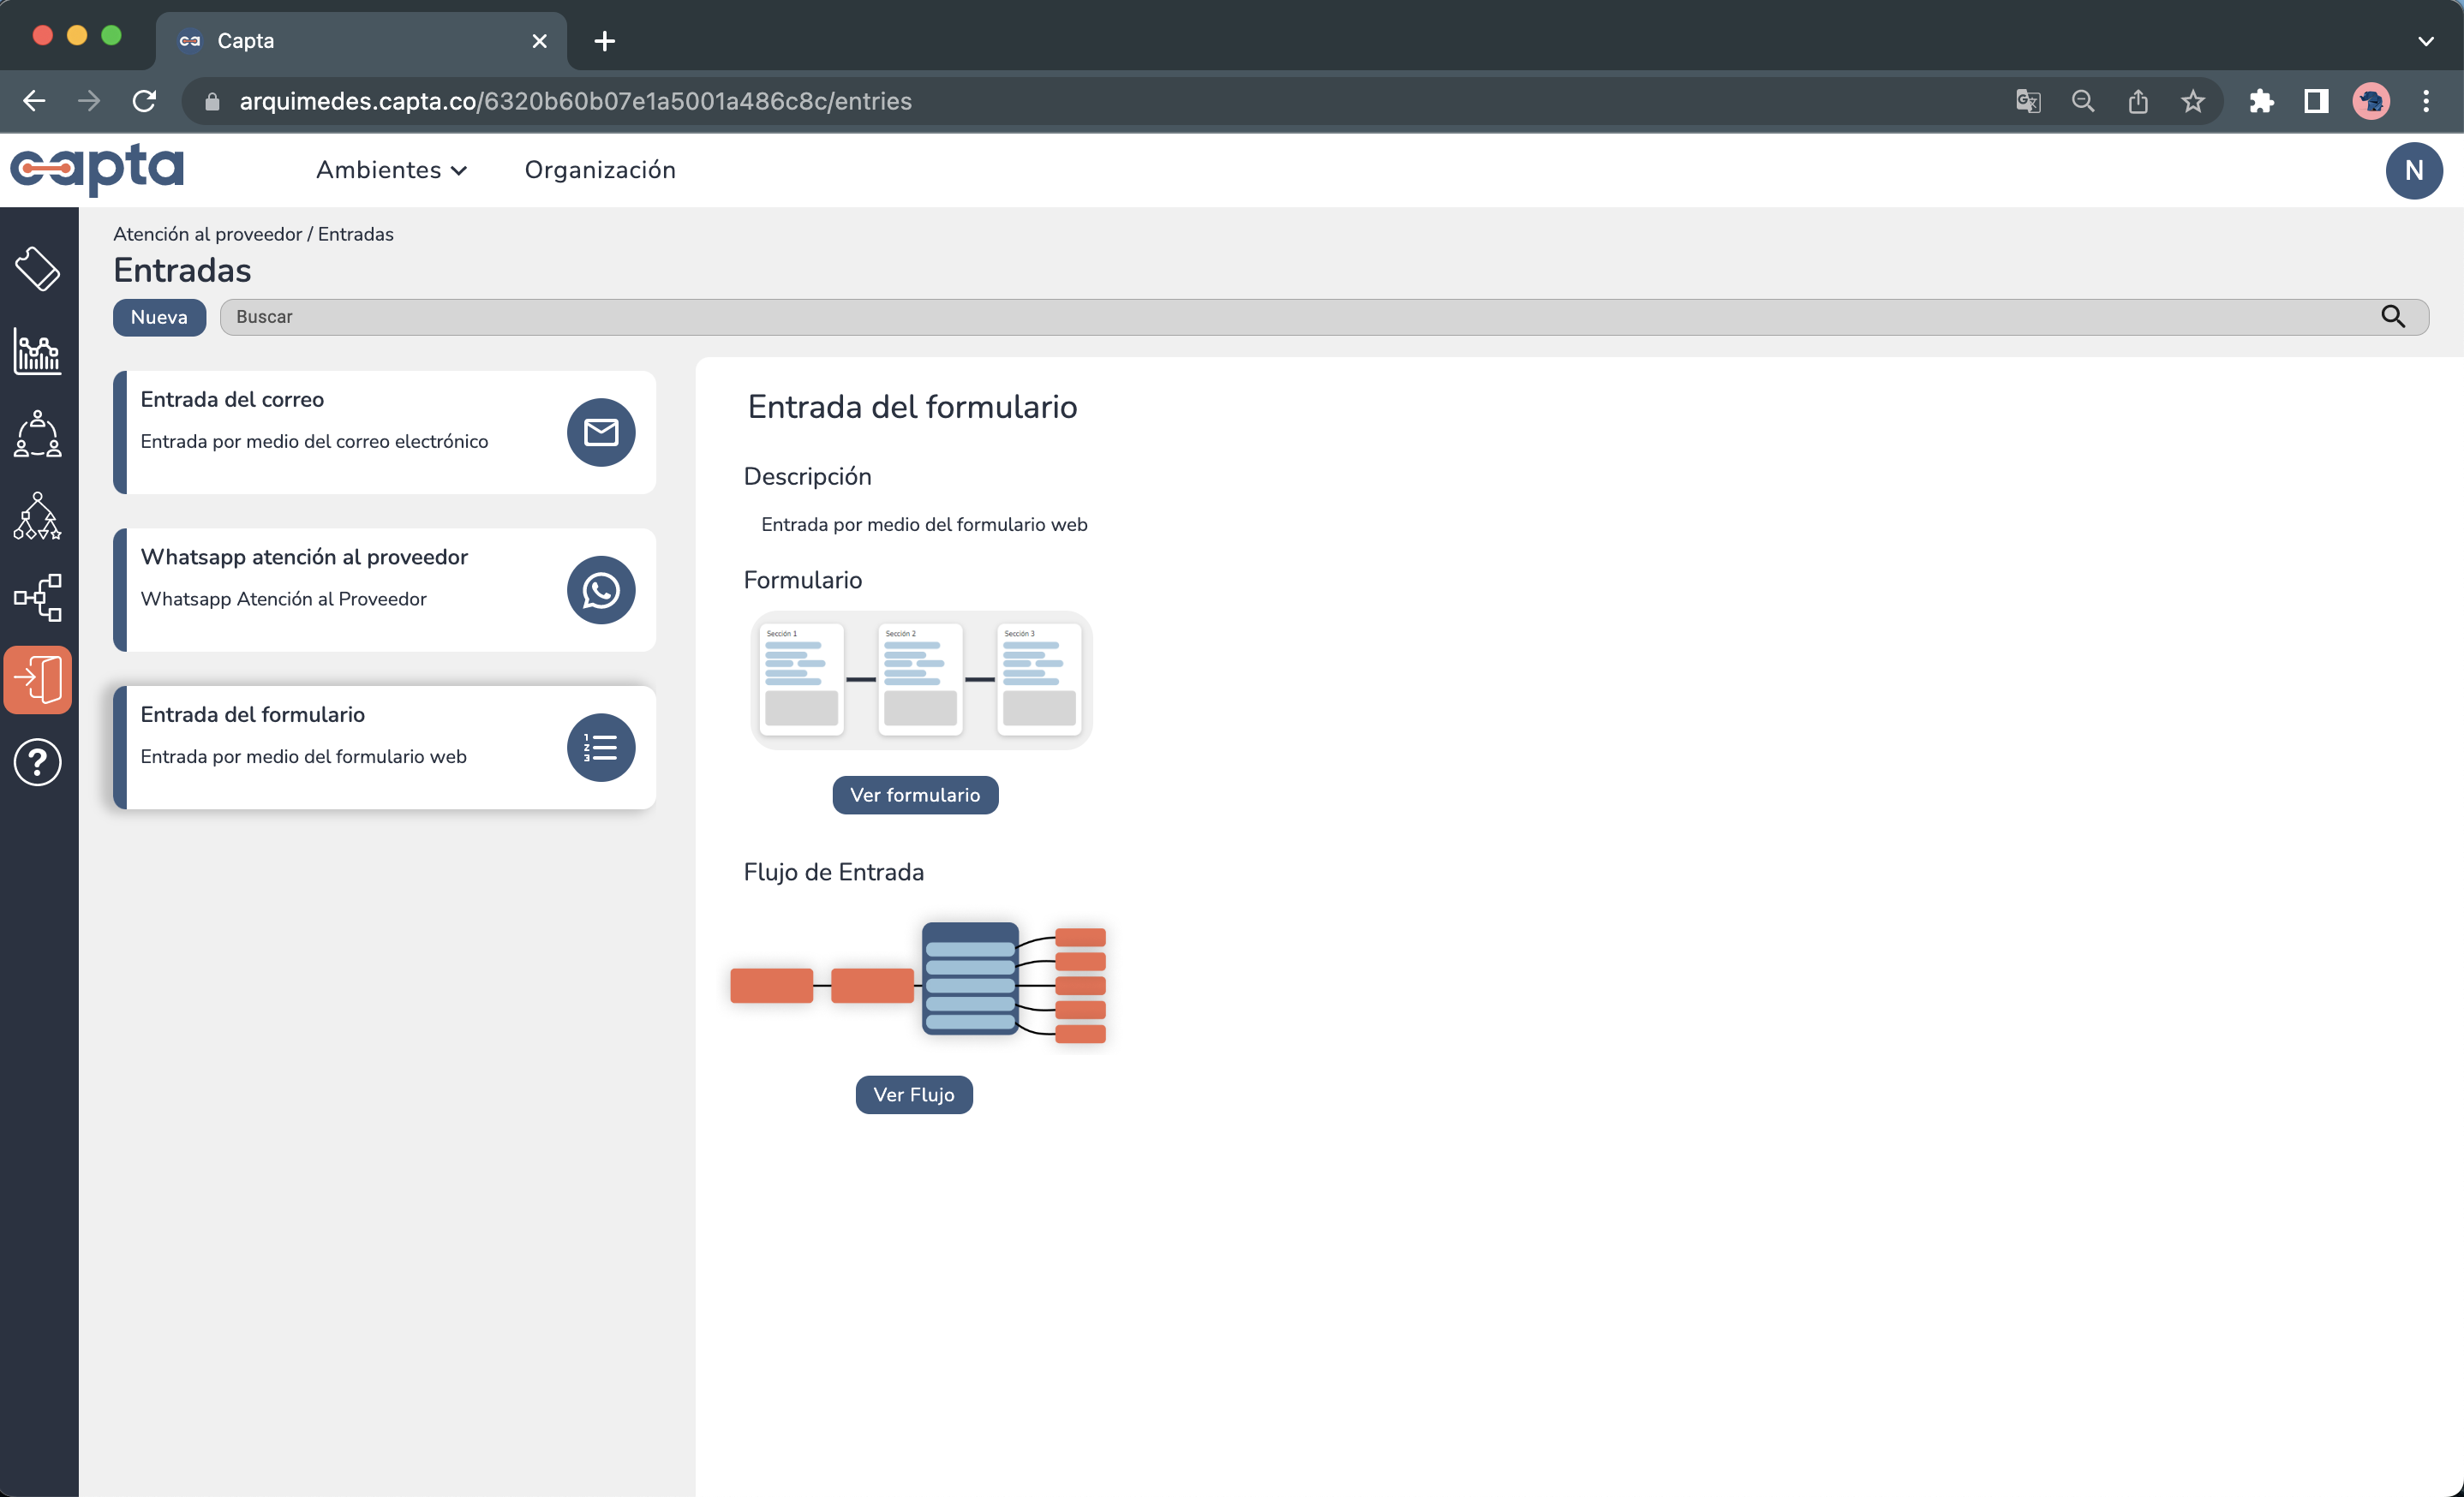Expand the Ambientes dropdown
The image size is (2464, 1497).
coord(391,170)
